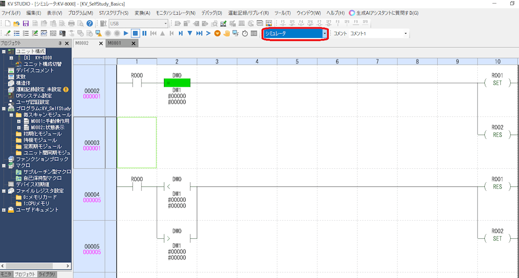Screen dimensions: 519x278
Task: Click the F7 coil icon
Action: click(x=319, y=22)
